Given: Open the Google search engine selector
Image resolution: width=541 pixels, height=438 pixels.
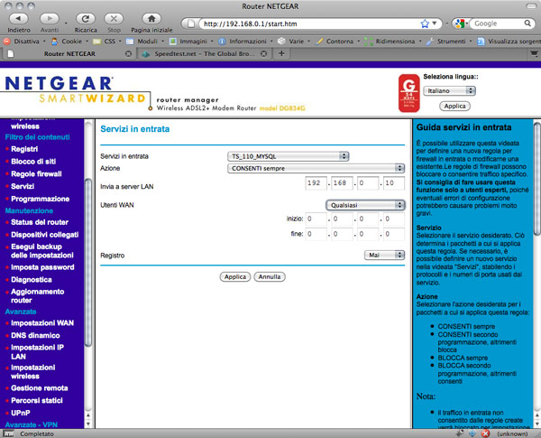Looking at the screenshot, I should (x=461, y=23).
